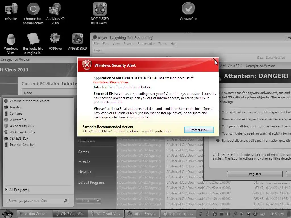Switch to iexplorer.exe taskbar button
The height and width of the screenshot is (218, 291).
[178, 214]
